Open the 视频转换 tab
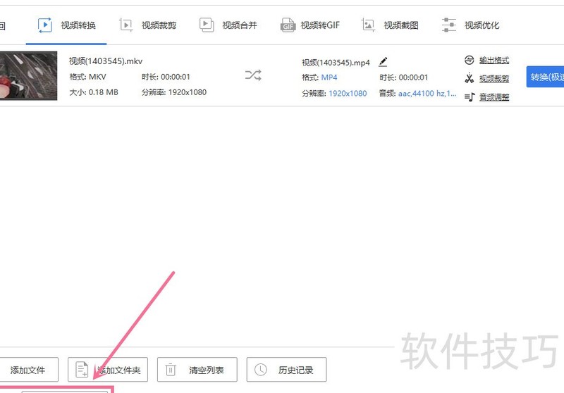Screen dimensions: 564x393 tap(66, 25)
